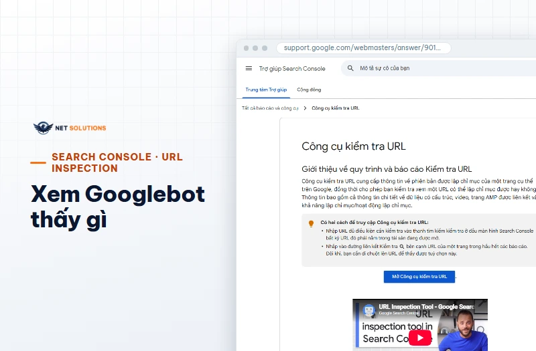
Task: Click the lightbulb tip icon
Action: pos(311,224)
